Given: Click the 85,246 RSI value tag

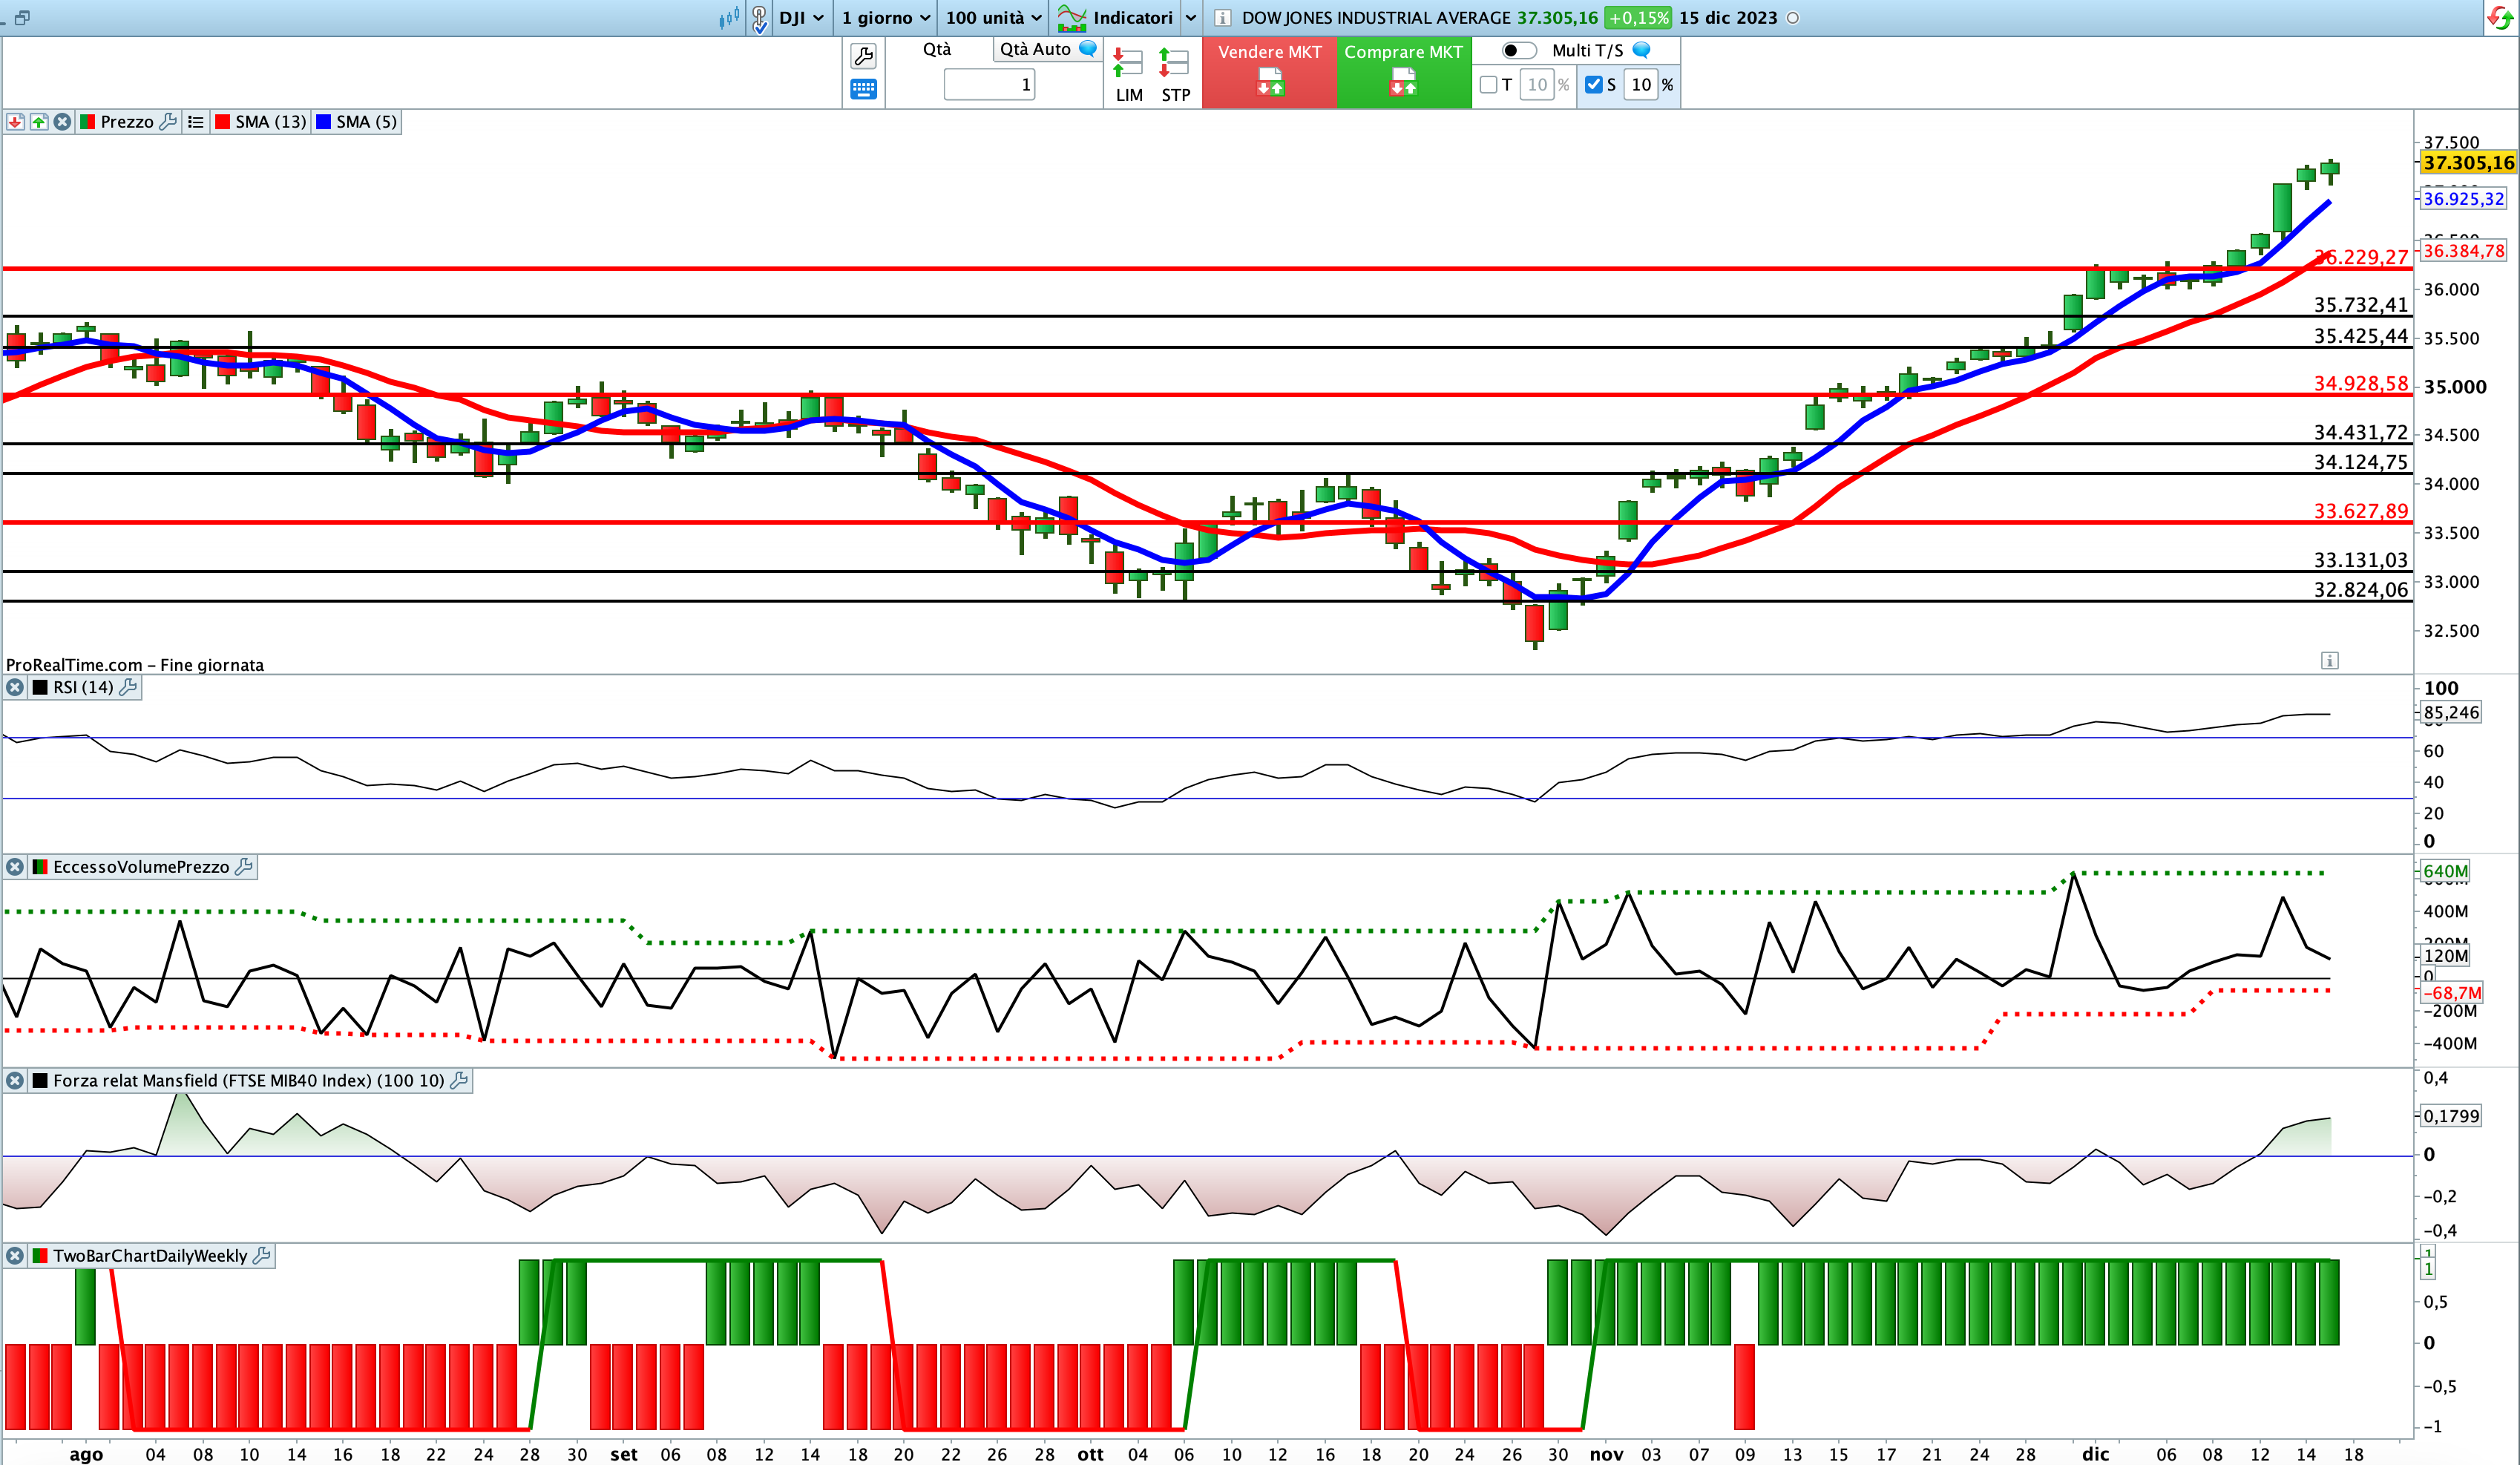Looking at the screenshot, I should [2451, 713].
